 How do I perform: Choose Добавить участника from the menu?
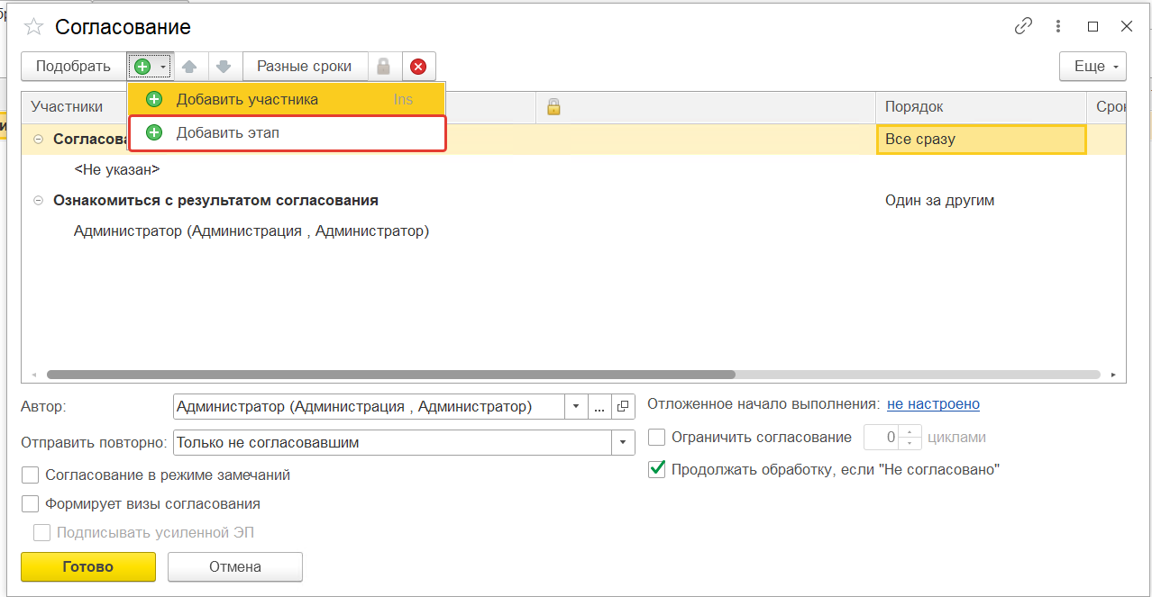[247, 99]
